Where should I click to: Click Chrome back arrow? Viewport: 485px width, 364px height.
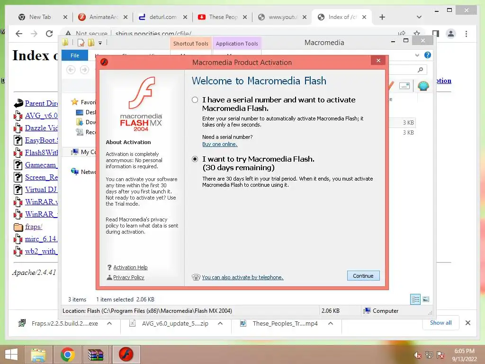19,34
